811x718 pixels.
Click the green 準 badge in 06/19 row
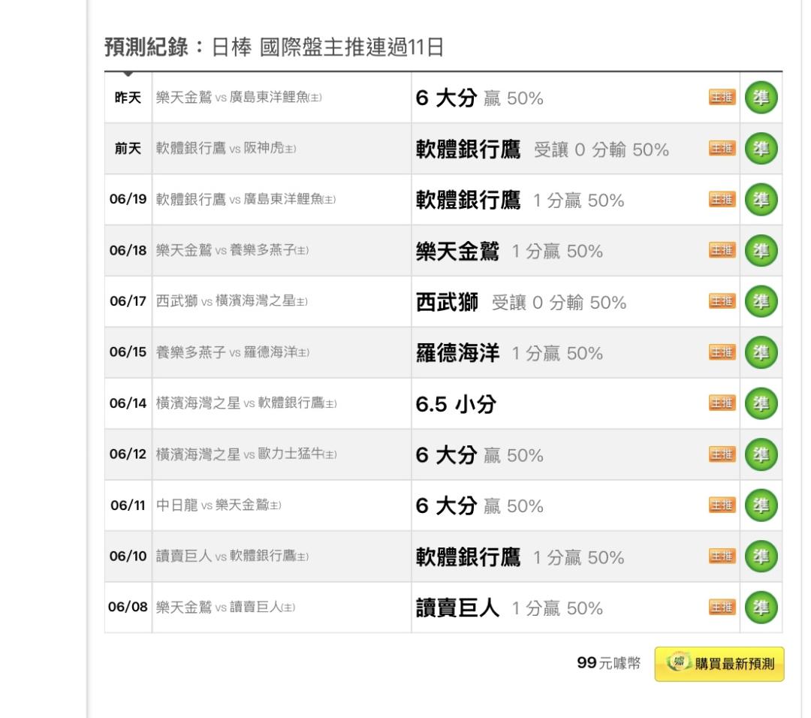tap(761, 200)
